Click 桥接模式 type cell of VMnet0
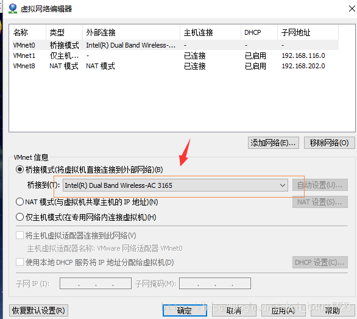This screenshot has height=319, width=357. click(64, 45)
